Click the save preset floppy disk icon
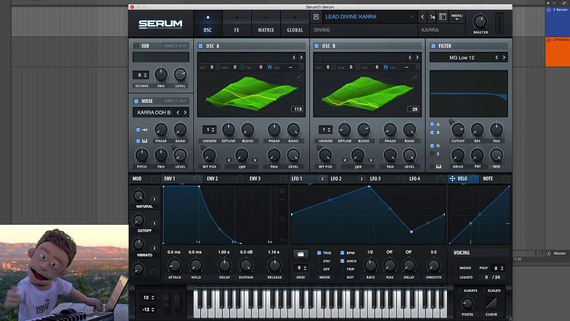The width and height of the screenshot is (570, 321). [x=316, y=17]
